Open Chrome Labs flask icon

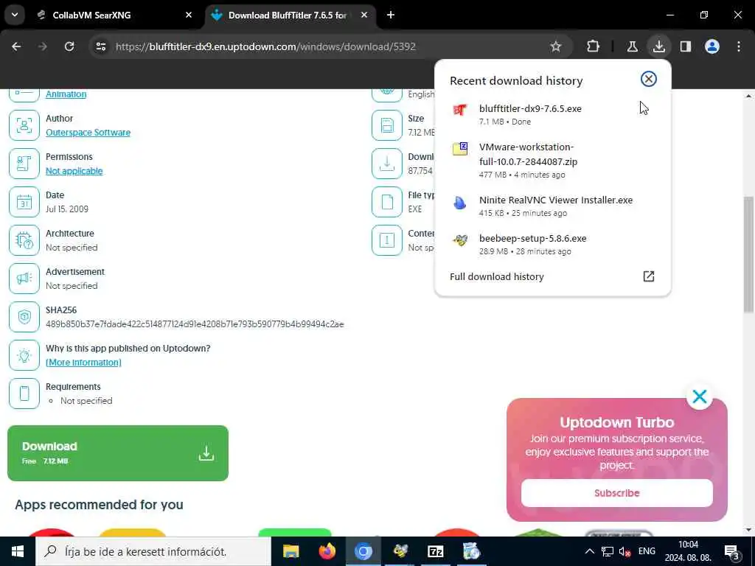pyautogui.click(x=632, y=46)
